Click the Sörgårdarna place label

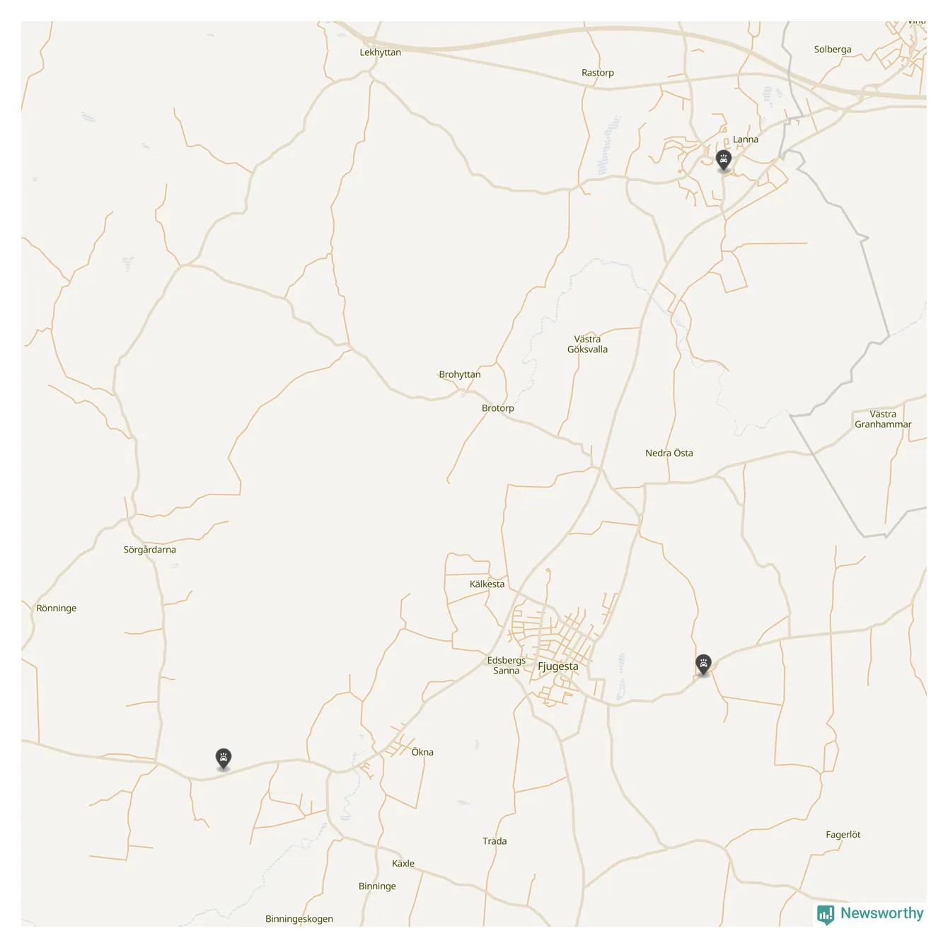click(150, 550)
